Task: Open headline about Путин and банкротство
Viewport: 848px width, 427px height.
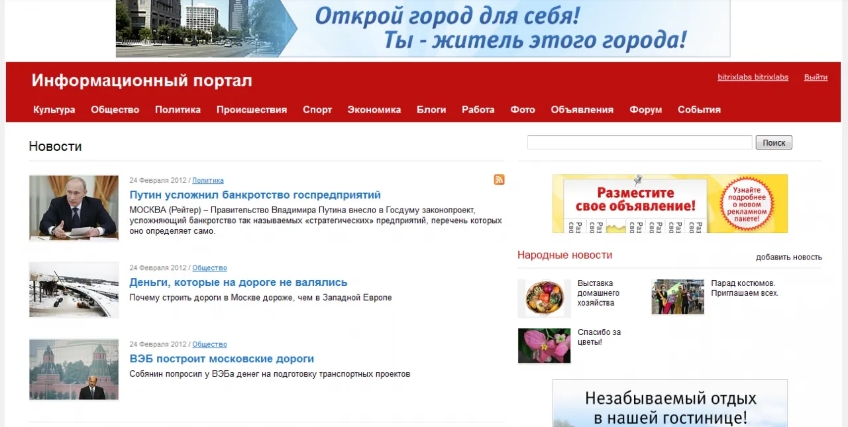Action: [x=255, y=195]
